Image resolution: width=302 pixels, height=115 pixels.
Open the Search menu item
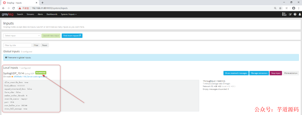20,15
